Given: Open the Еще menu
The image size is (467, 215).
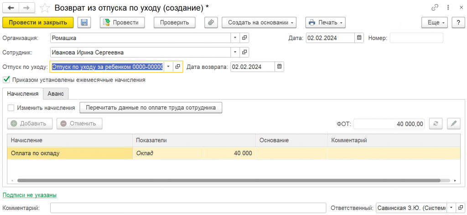Looking at the screenshot, I should [x=435, y=22].
